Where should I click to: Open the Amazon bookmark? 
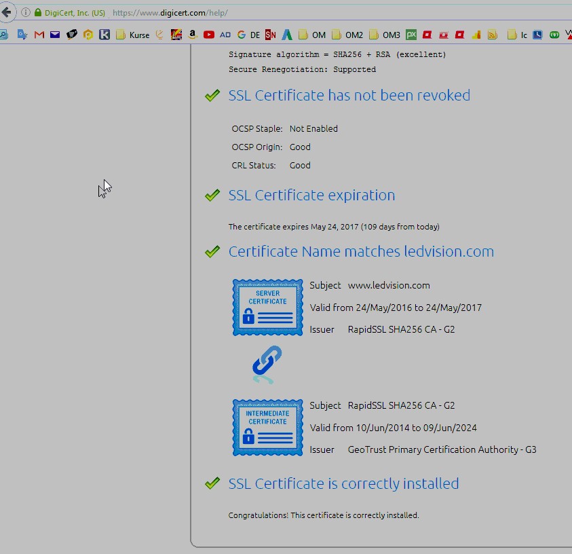193,35
